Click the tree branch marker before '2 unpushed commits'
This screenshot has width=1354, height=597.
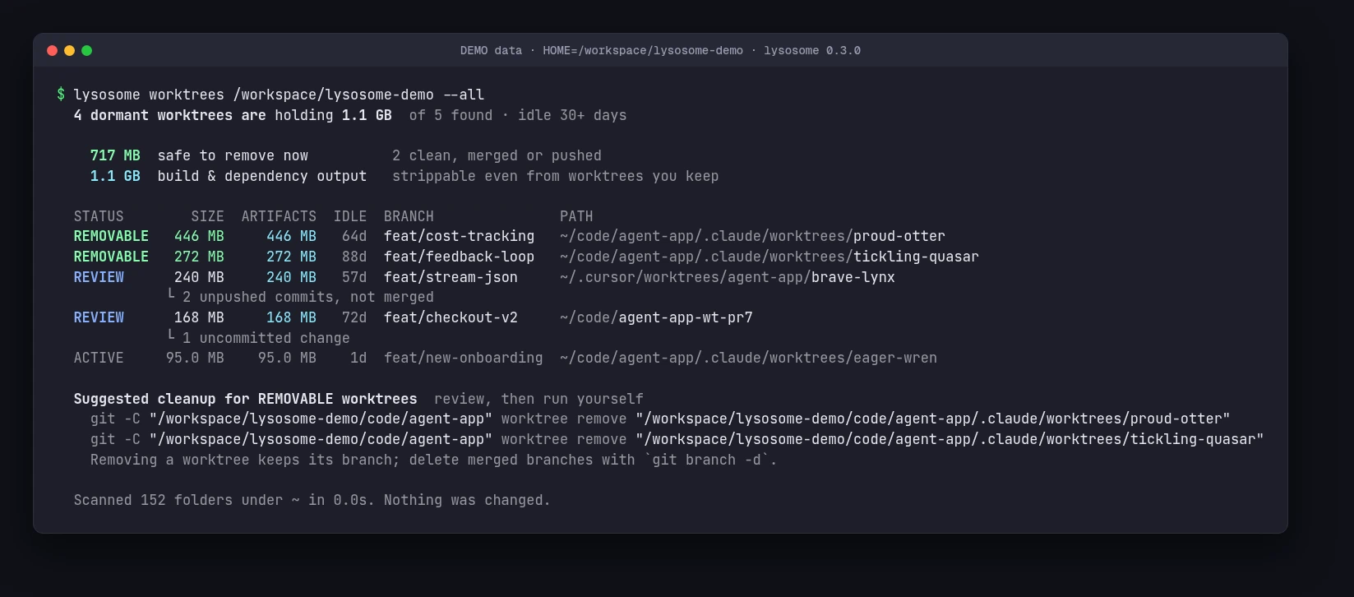point(171,294)
